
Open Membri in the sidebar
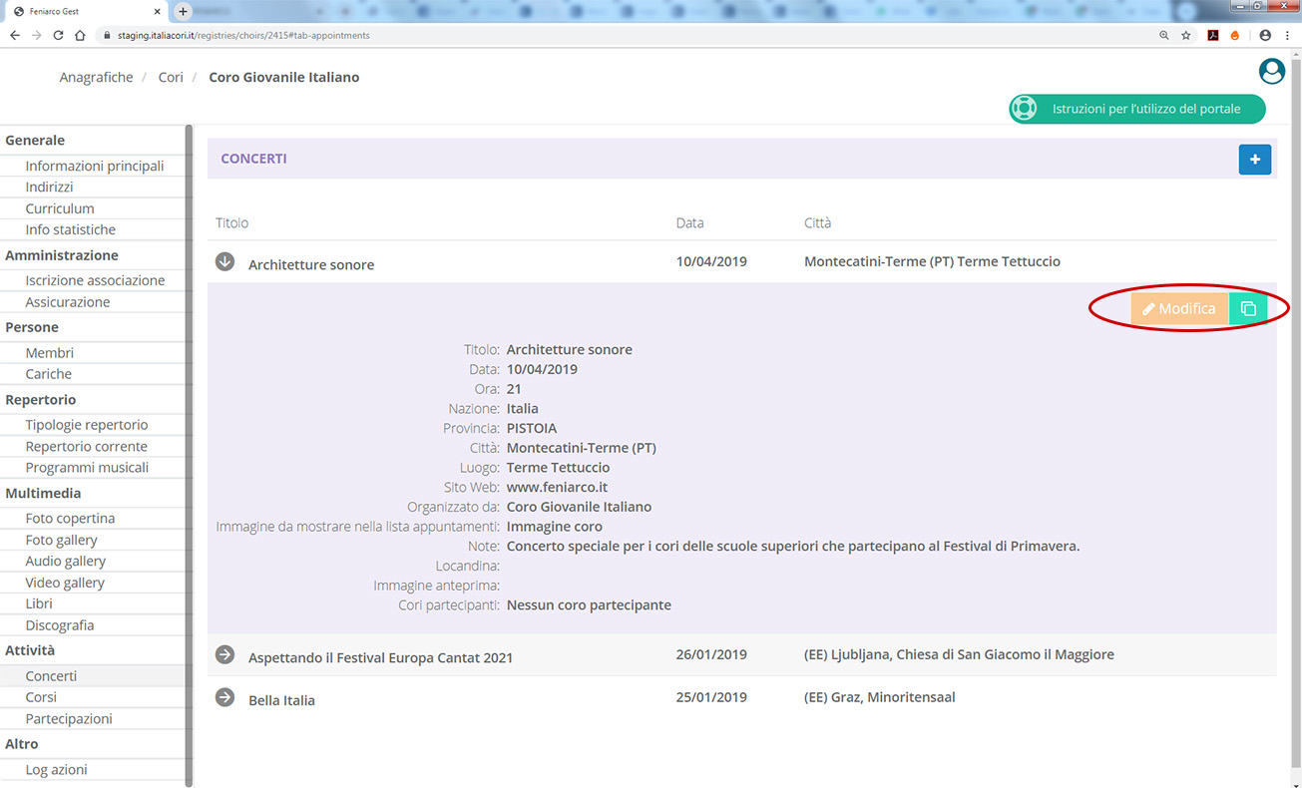pos(50,353)
